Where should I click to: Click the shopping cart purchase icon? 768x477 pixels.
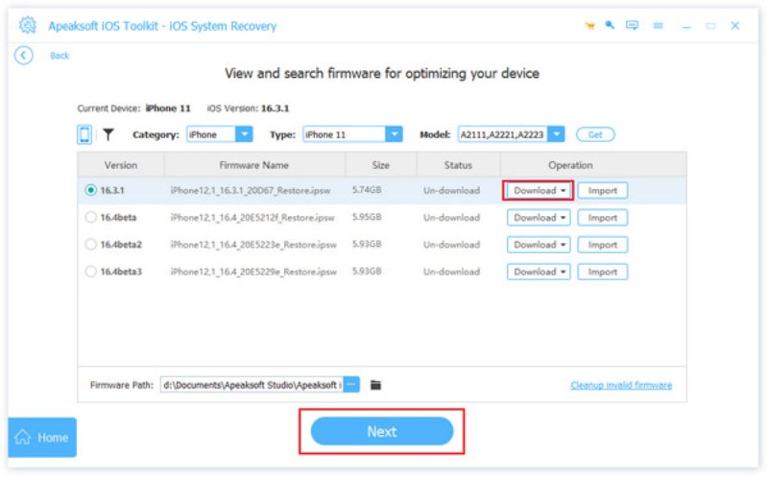pos(590,26)
